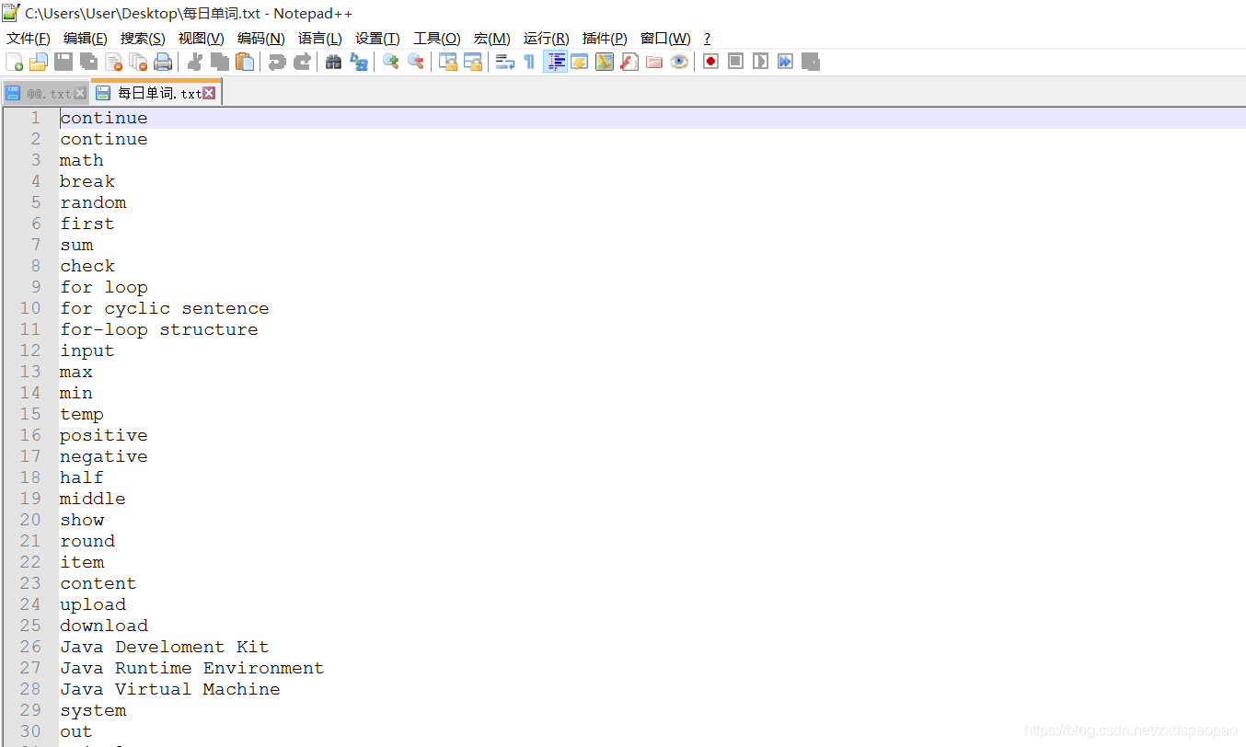Open the 语言(L) menu
Viewport: 1246px width, 747px height.
(x=320, y=38)
